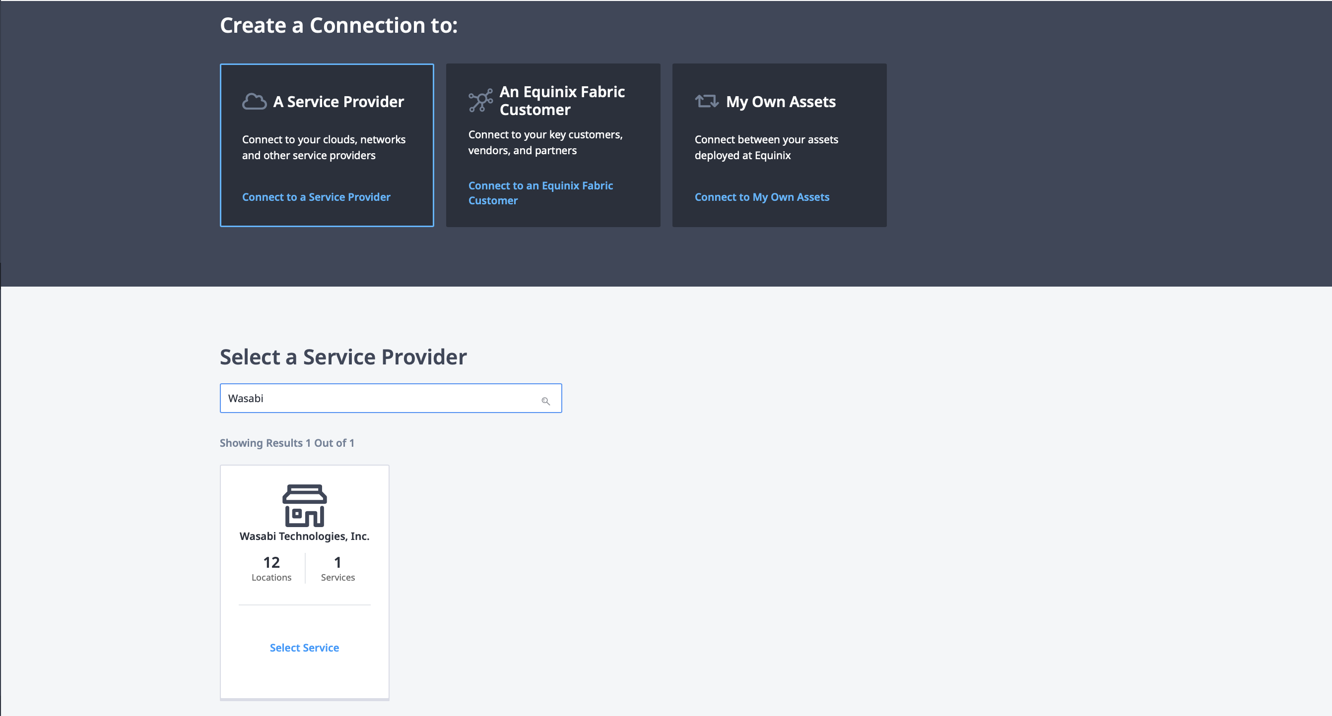The image size is (1332, 716).
Task: Click the 12 Locations count on Wasabi card
Action: 271,568
